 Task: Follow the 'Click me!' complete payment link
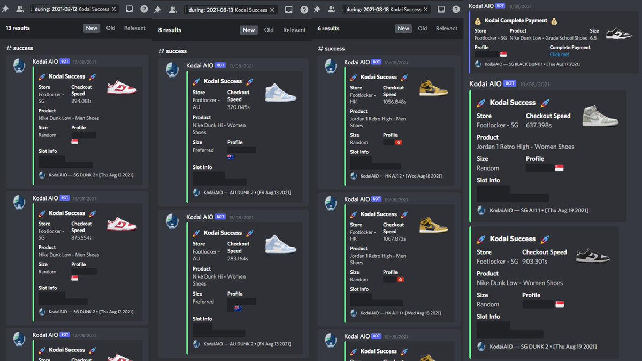click(559, 55)
